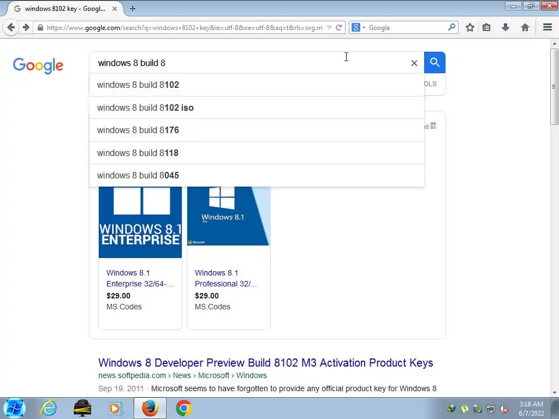The height and width of the screenshot is (419, 559).
Task: Select the 'windows 8102 key - Google' tab
Action: click(66, 9)
